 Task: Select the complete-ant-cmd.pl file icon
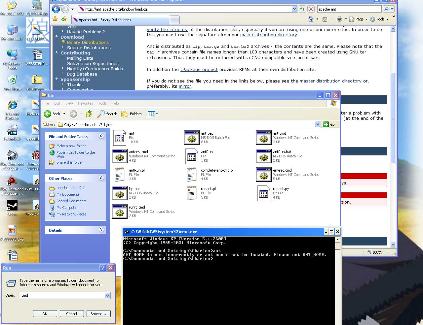(x=192, y=175)
